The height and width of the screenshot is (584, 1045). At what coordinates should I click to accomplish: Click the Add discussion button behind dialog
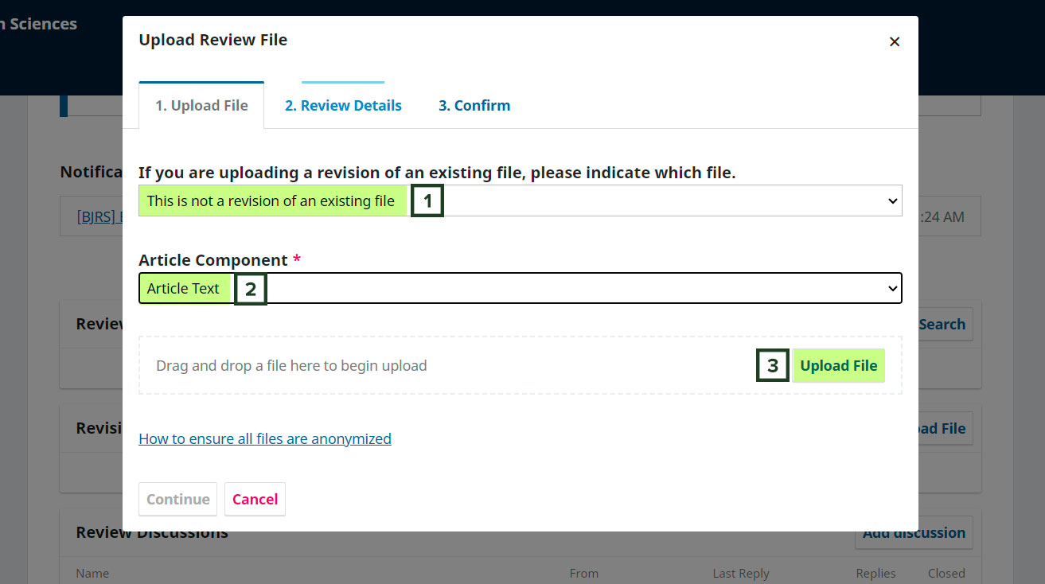914,533
